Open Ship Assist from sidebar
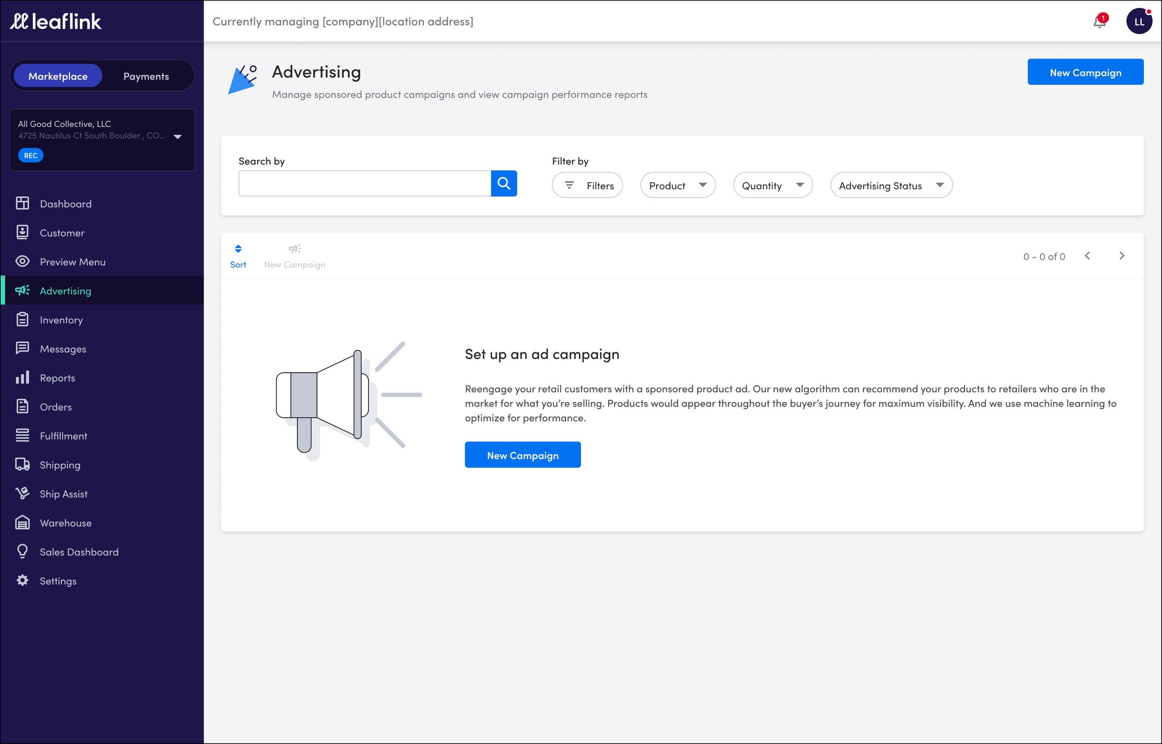Image resolution: width=1162 pixels, height=744 pixels. [63, 494]
